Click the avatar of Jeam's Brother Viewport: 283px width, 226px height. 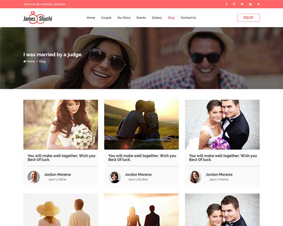[115, 177]
